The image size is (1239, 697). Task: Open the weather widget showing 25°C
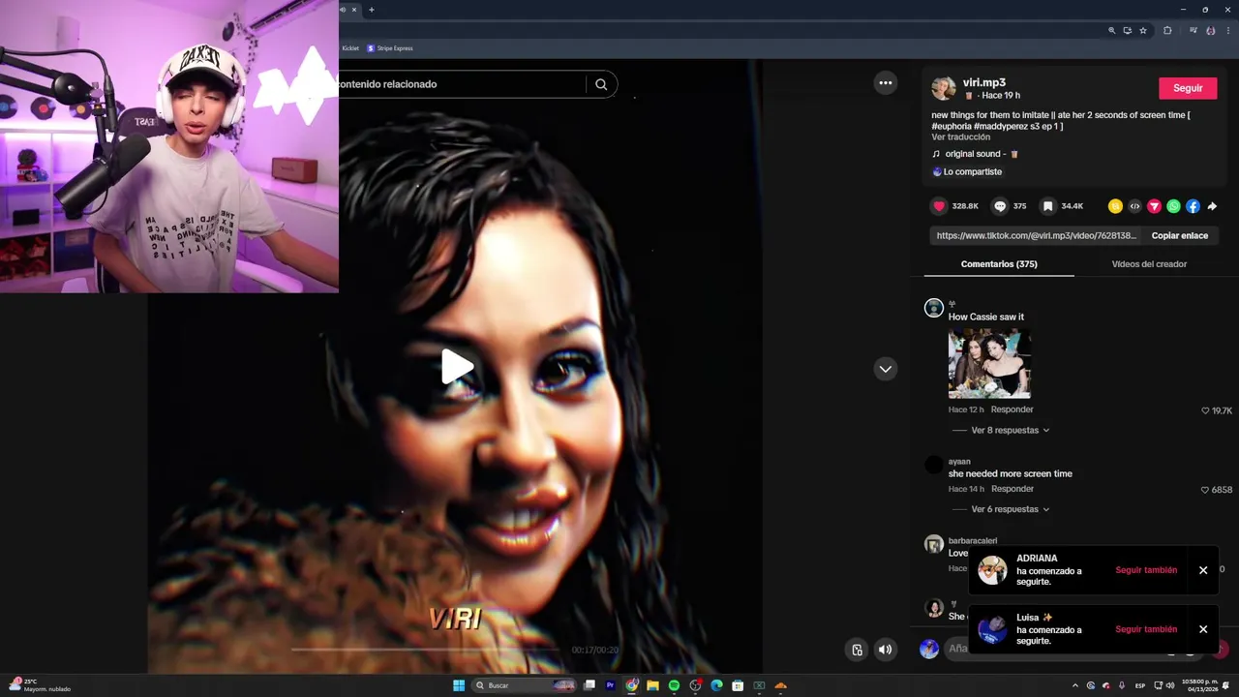(x=39, y=684)
